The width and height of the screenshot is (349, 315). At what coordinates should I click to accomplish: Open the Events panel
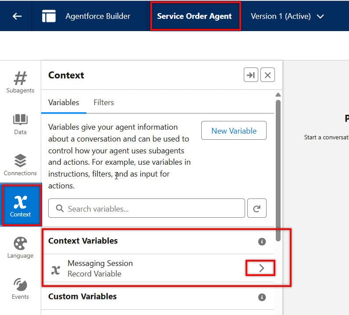20,289
